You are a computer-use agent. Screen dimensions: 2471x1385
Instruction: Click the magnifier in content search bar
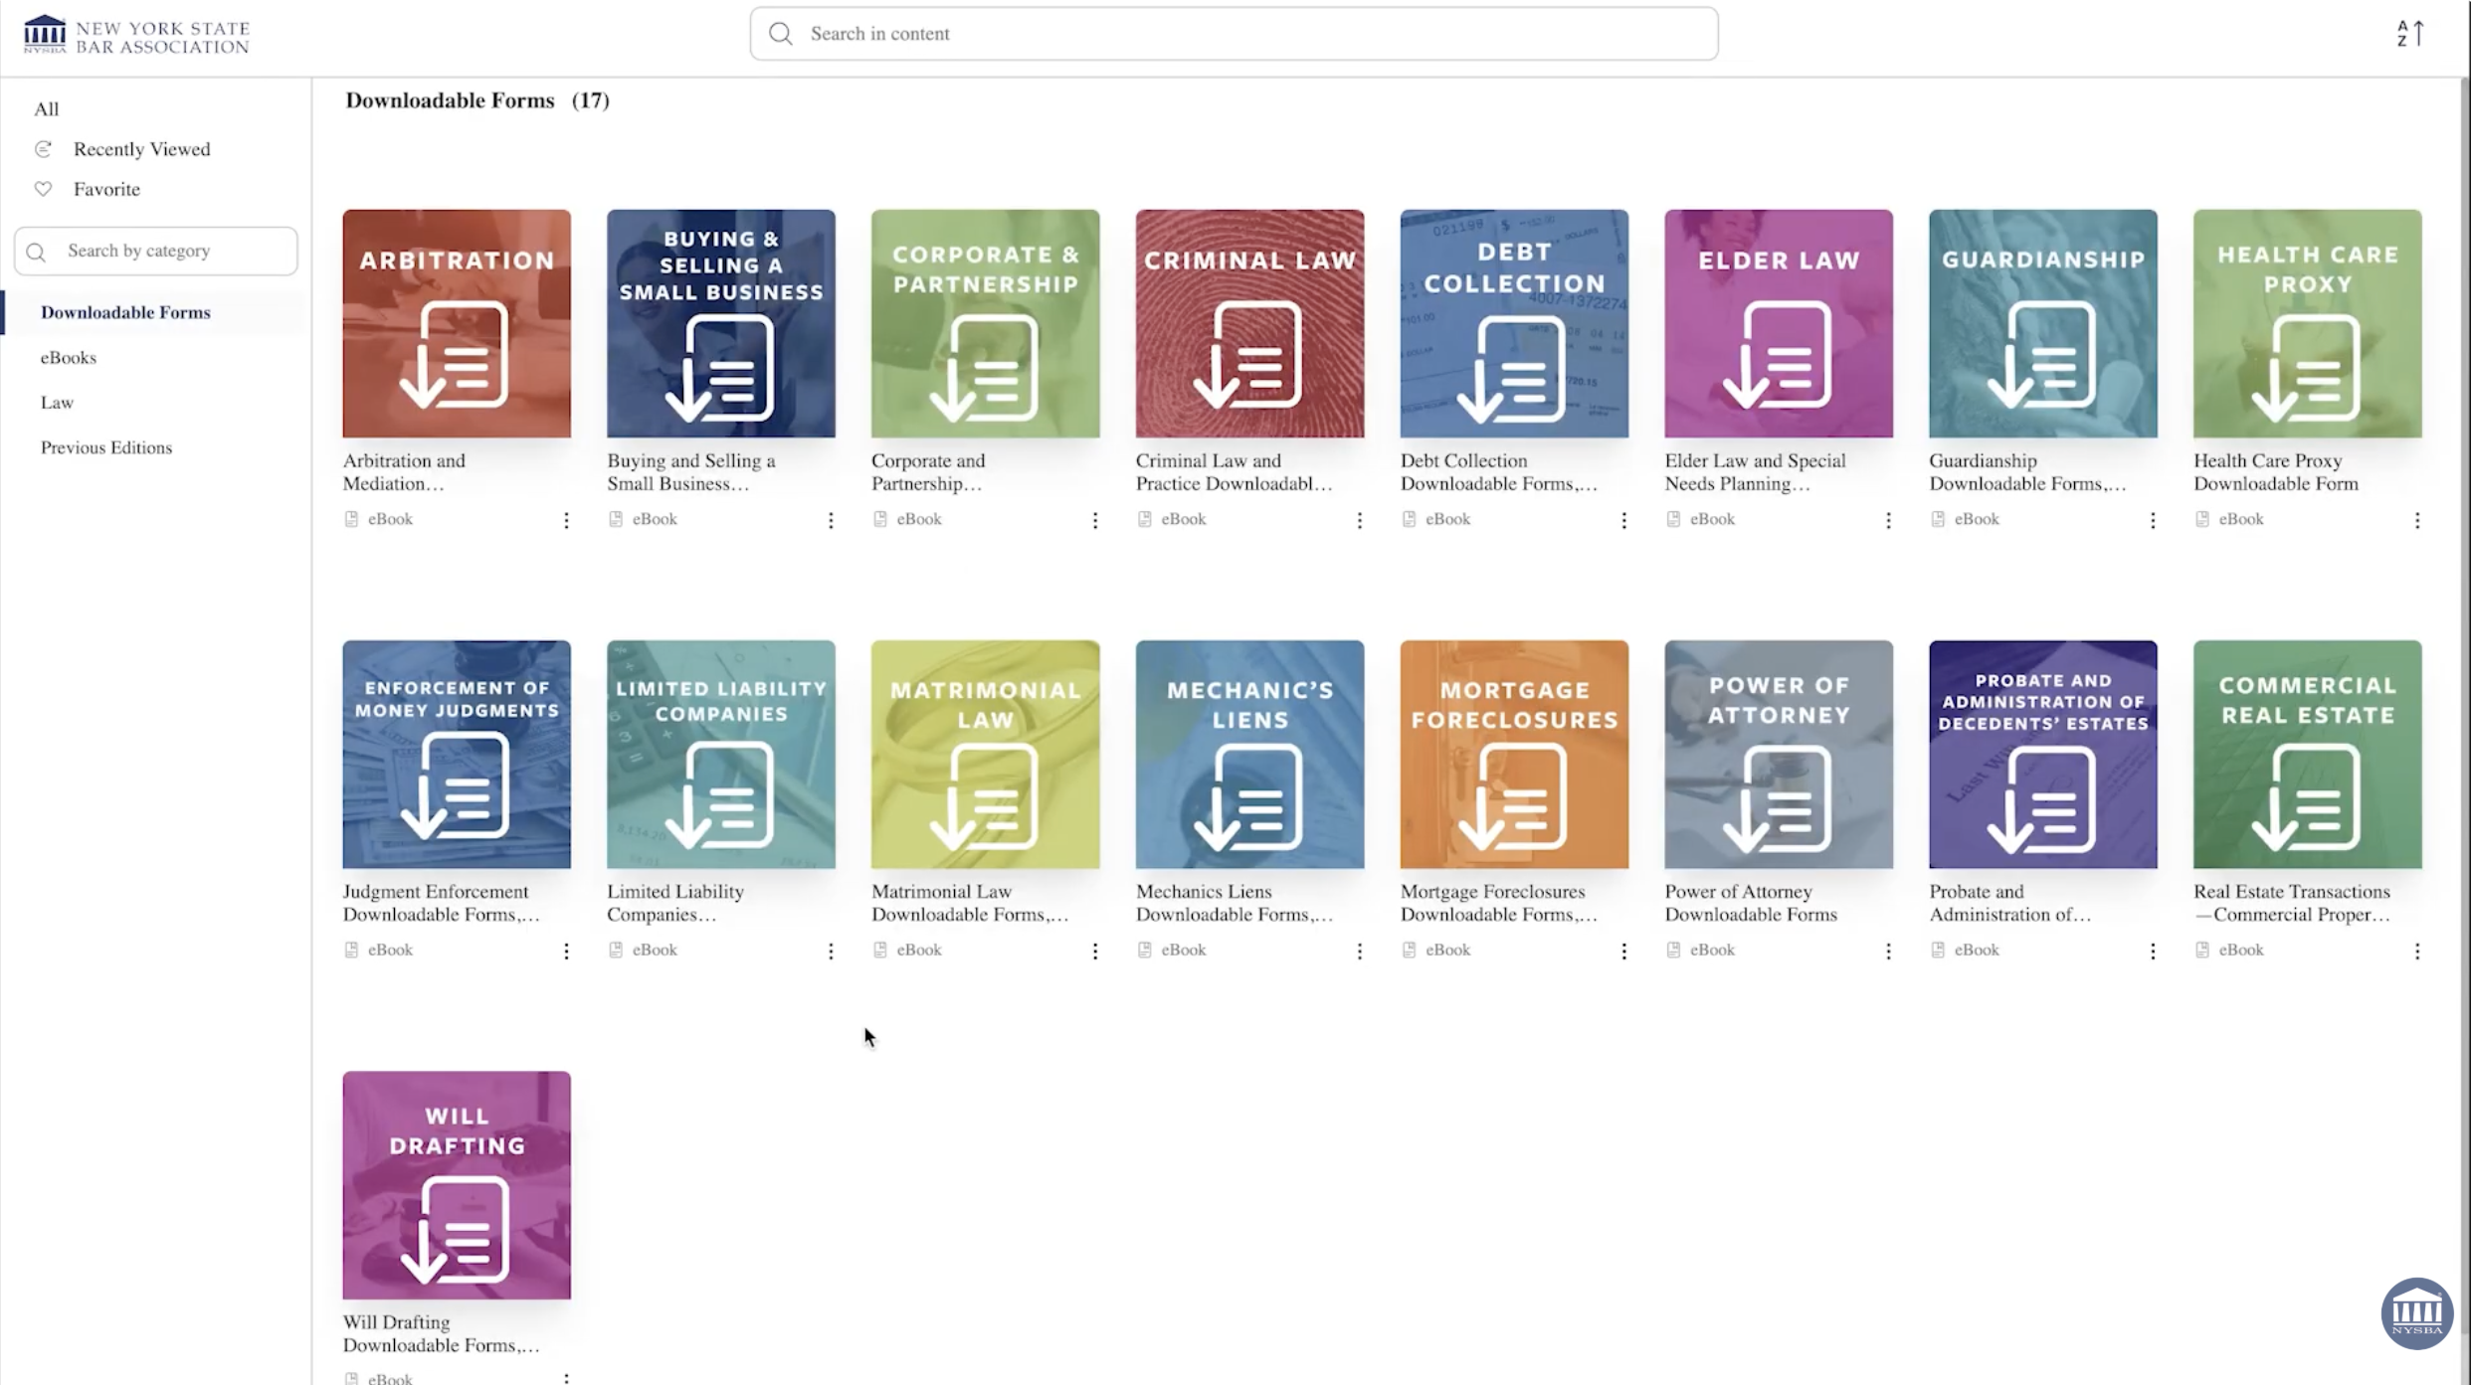click(781, 34)
